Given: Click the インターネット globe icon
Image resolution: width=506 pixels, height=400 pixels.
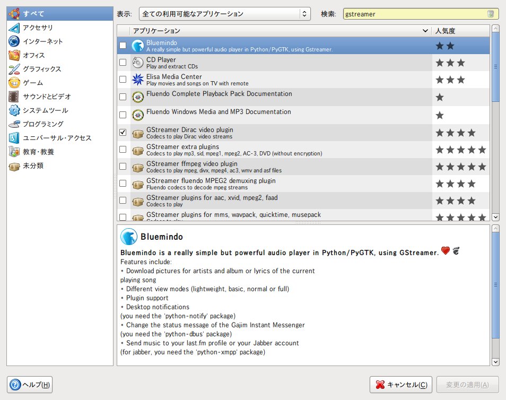Looking at the screenshot, I should [14, 41].
